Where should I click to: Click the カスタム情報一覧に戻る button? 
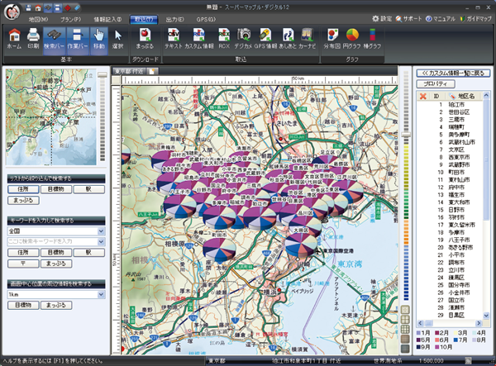click(452, 73)
